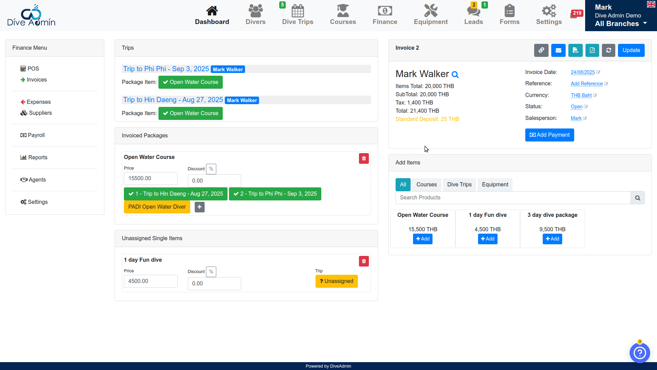
Task: Toggle percent discount on Open Water Course
Action: (211, 169)
